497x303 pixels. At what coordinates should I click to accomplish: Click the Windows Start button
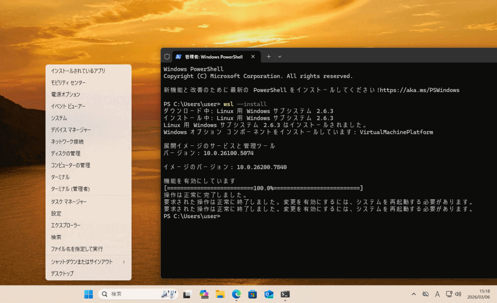pos(89,294)
